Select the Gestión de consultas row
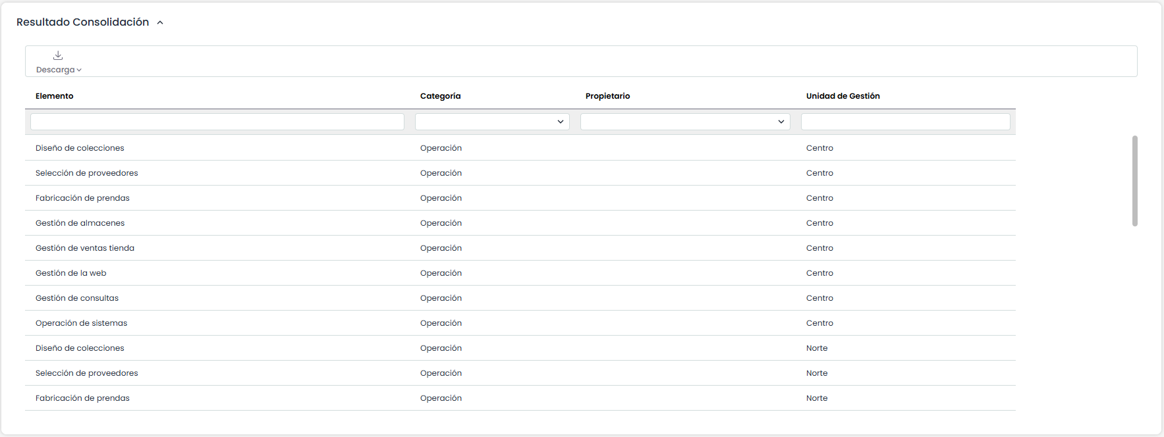 coord(77,298)
